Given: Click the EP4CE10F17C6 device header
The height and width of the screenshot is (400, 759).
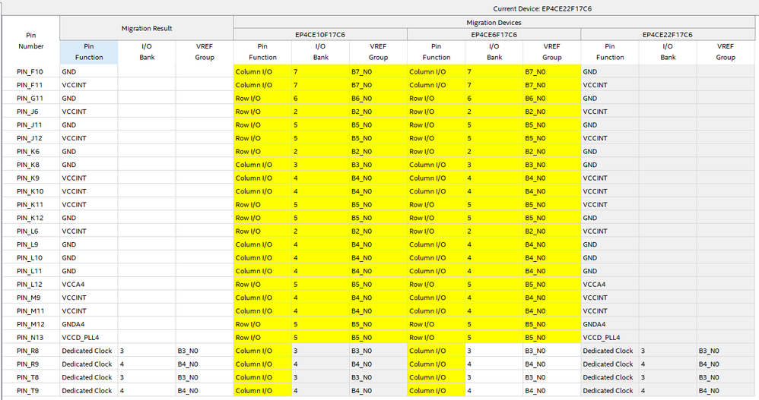Looking at the screenshot, I should [x=320, y=35].
